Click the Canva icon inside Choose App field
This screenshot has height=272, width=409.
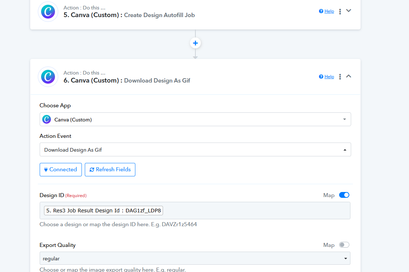(x=47, y=119)
